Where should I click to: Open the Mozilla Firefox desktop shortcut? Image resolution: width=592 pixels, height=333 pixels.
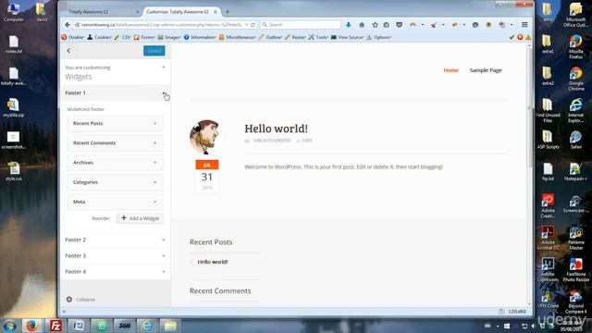coord(575,47)
